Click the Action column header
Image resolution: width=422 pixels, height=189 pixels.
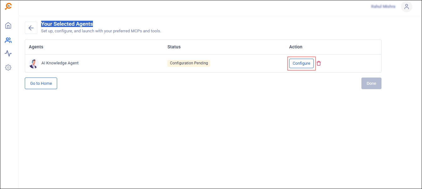[295, 47]
